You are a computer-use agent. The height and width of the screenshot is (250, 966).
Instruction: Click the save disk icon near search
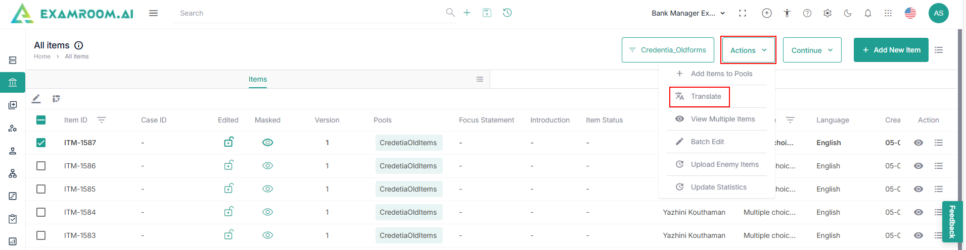(x=487, y=13)
